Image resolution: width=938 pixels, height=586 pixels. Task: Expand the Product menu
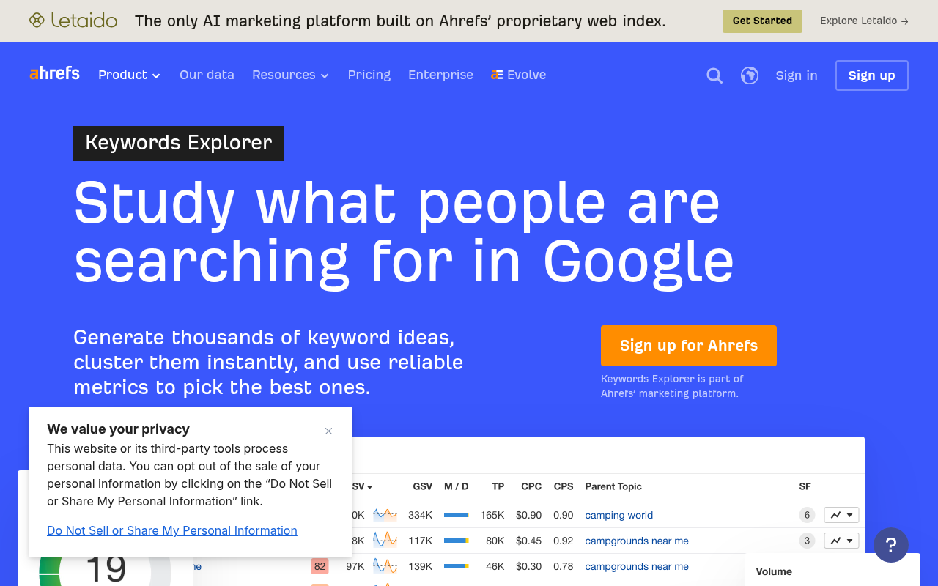tap(129, 75)
